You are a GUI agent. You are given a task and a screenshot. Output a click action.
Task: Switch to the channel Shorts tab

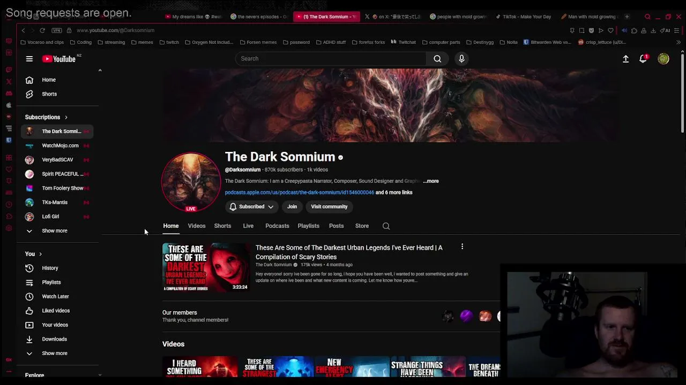(222, 226)
